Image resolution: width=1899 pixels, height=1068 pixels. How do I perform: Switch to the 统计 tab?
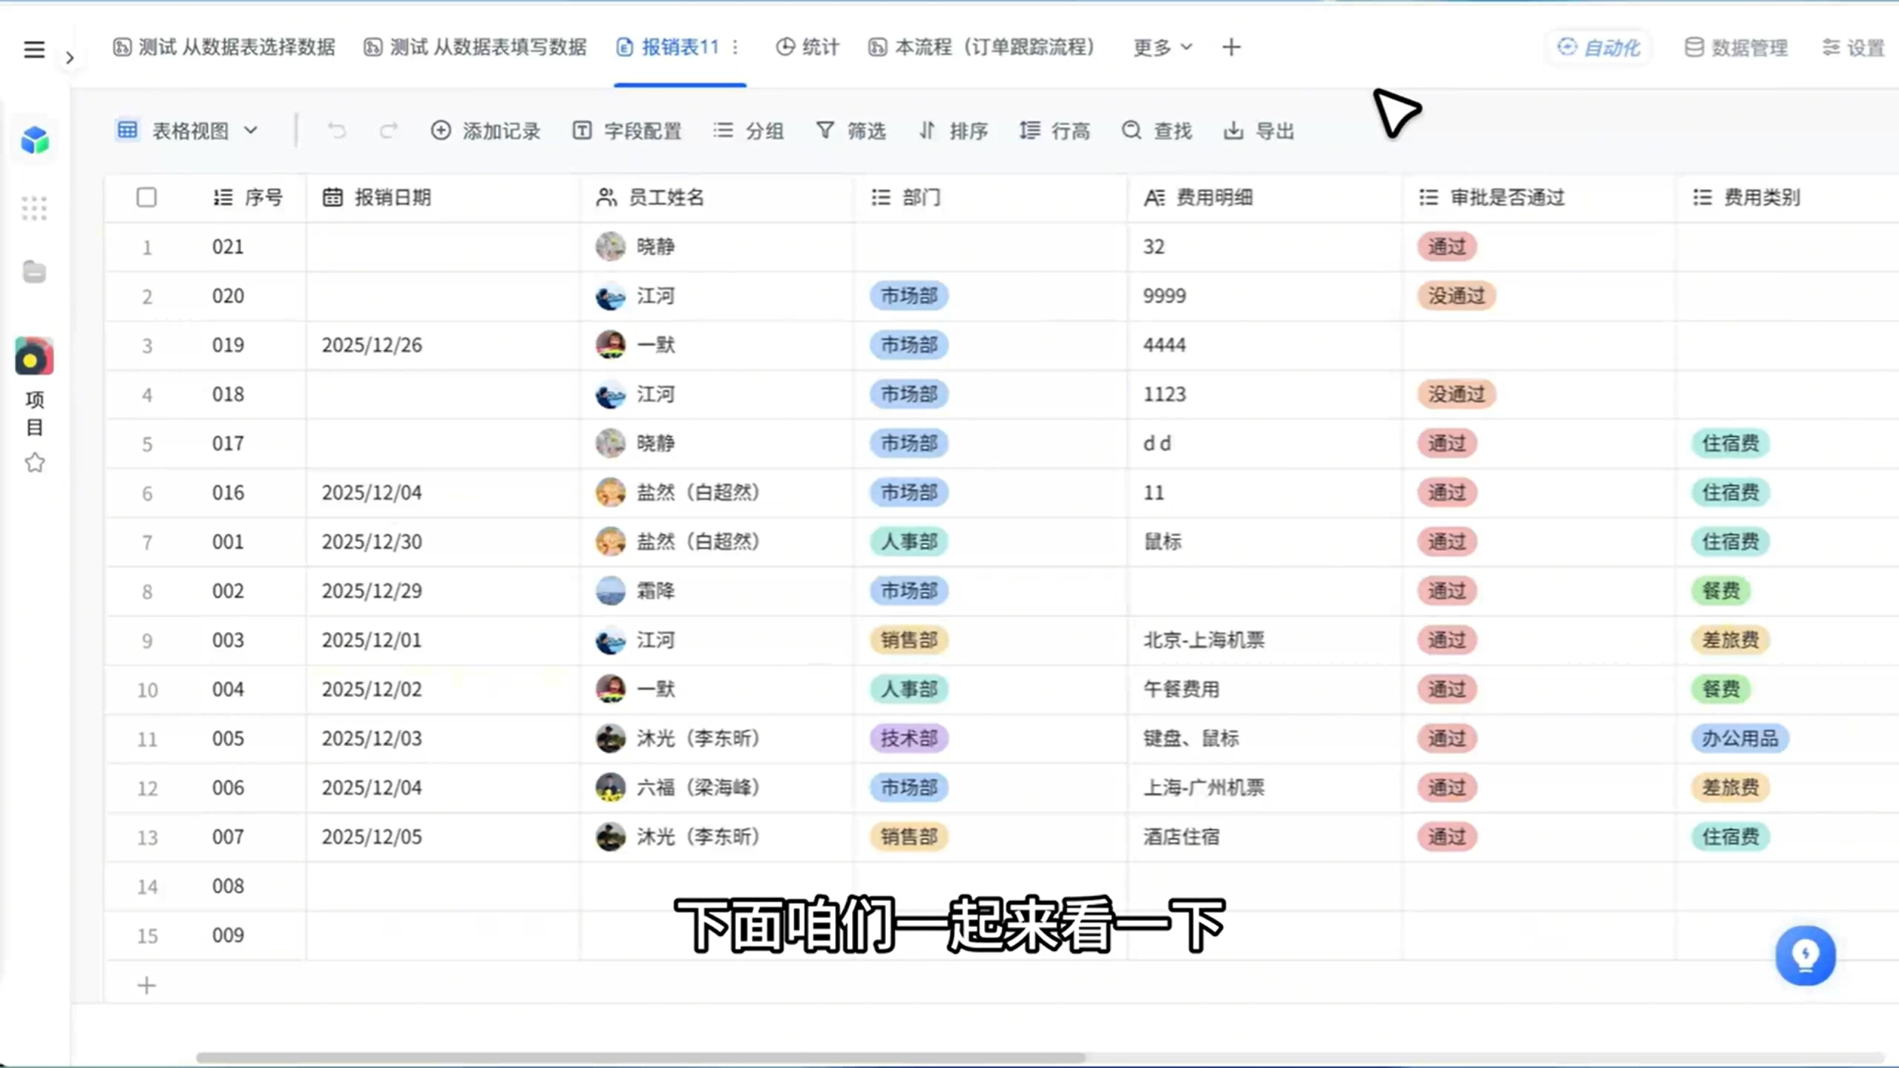(807, 47)
